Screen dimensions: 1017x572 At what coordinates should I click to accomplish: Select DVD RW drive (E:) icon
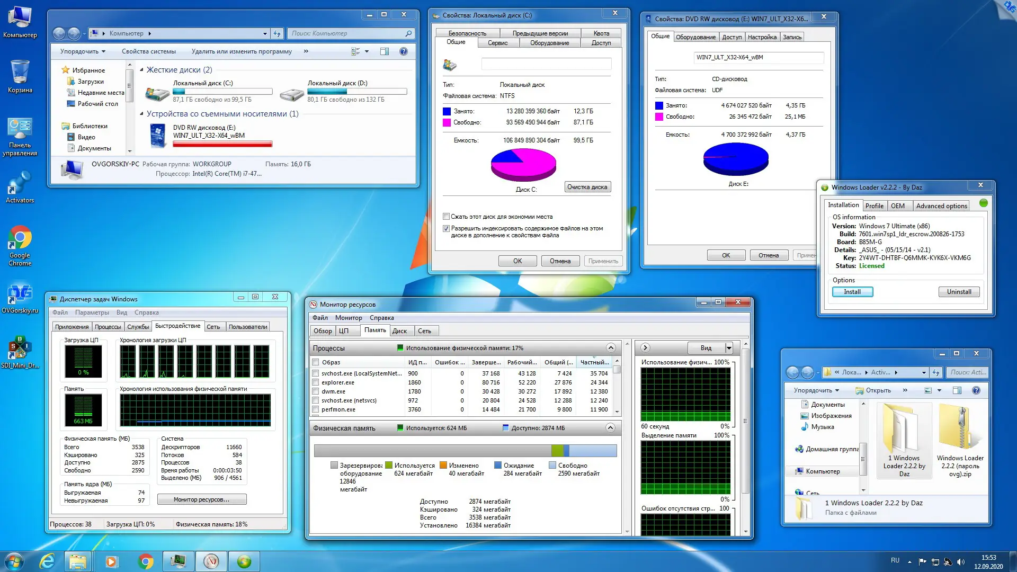point(158,135)
